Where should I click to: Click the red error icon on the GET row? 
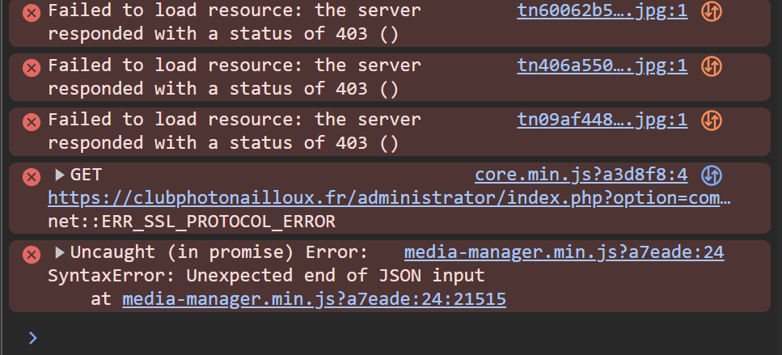32,176
